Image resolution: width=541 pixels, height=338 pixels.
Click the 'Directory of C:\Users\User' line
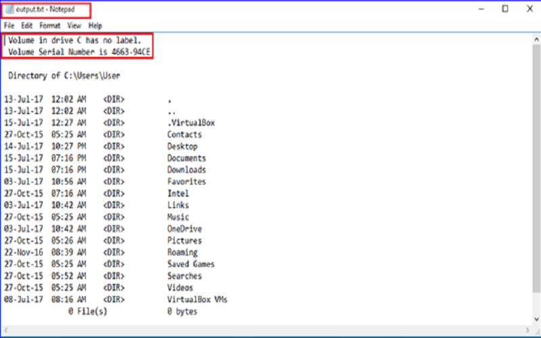[64, 76]
